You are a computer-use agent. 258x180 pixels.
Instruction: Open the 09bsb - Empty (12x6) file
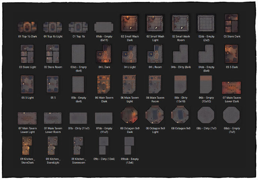pos(129,146)
